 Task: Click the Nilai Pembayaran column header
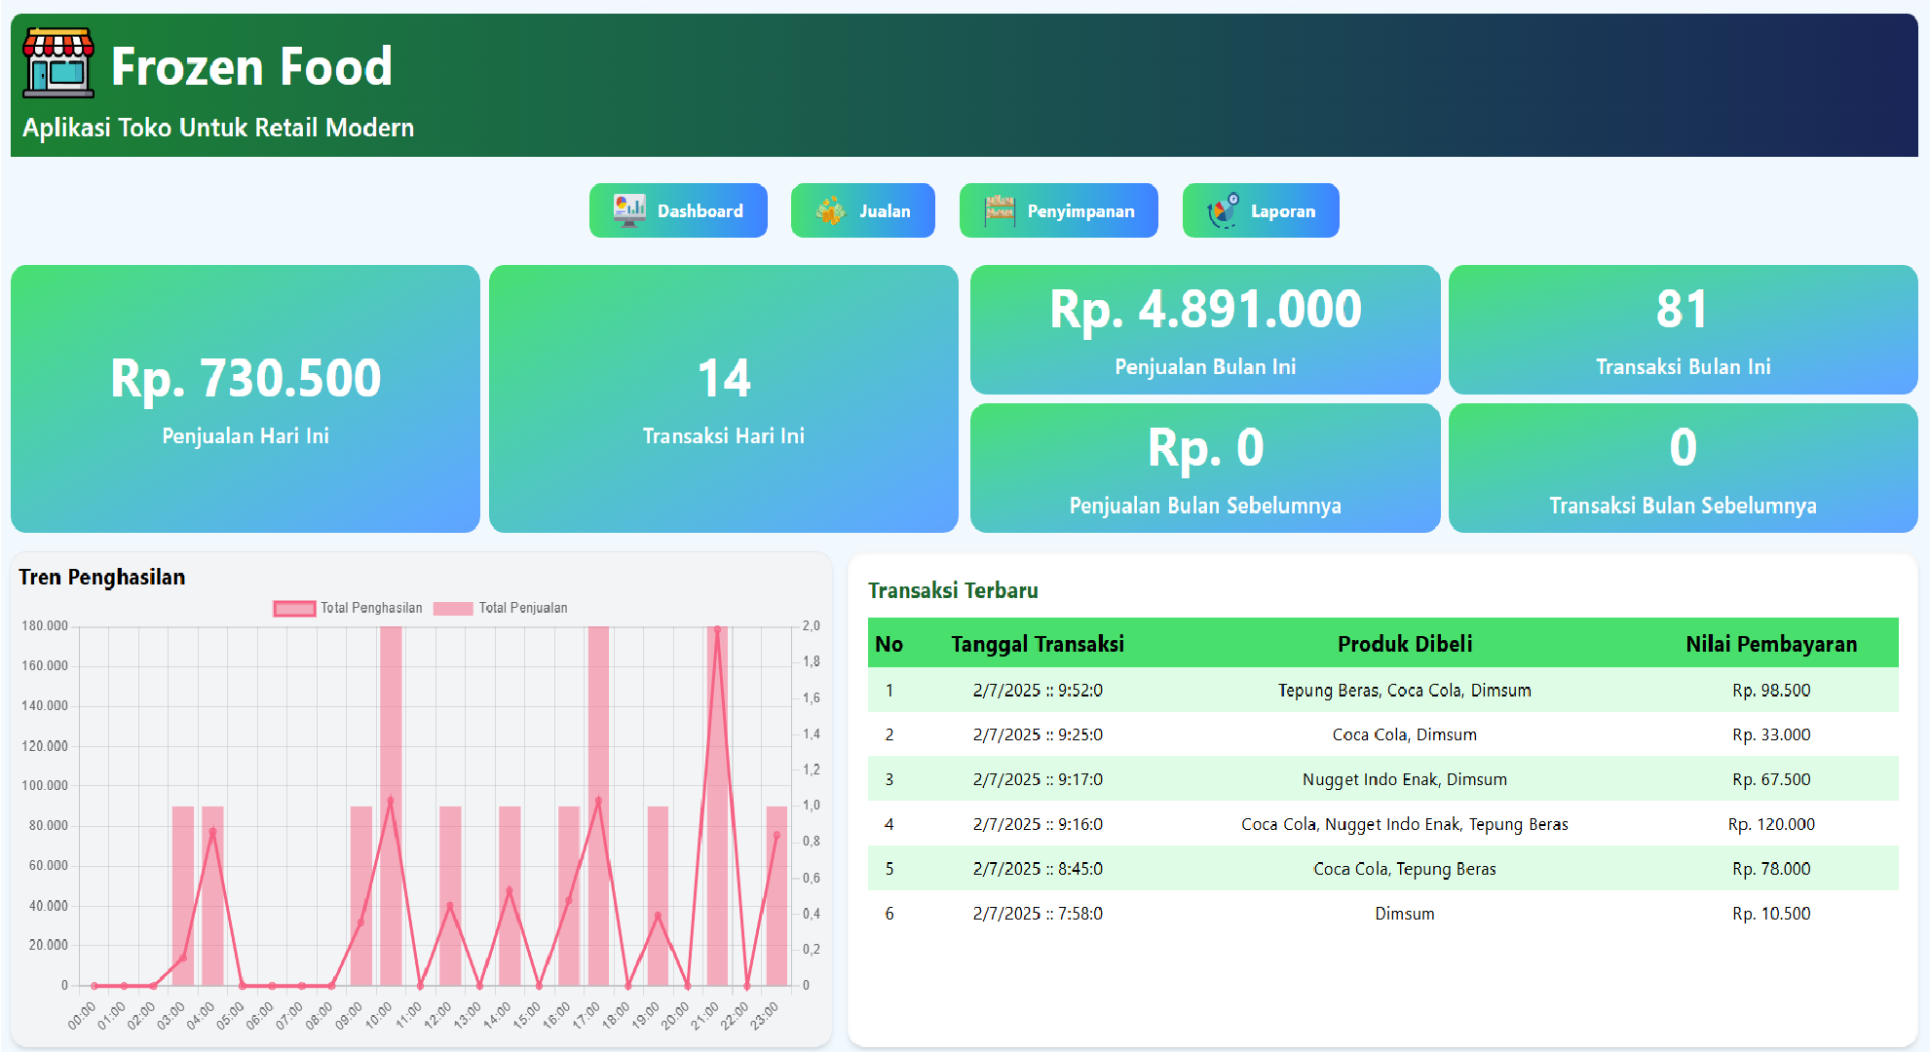(1771, 643)
